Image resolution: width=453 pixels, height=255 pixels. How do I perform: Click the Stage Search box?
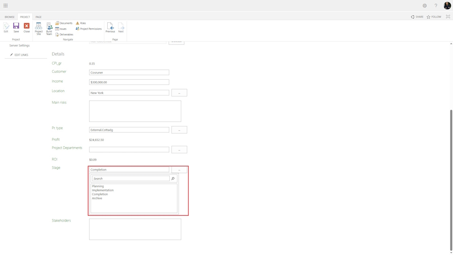click(x=131, y=179)
